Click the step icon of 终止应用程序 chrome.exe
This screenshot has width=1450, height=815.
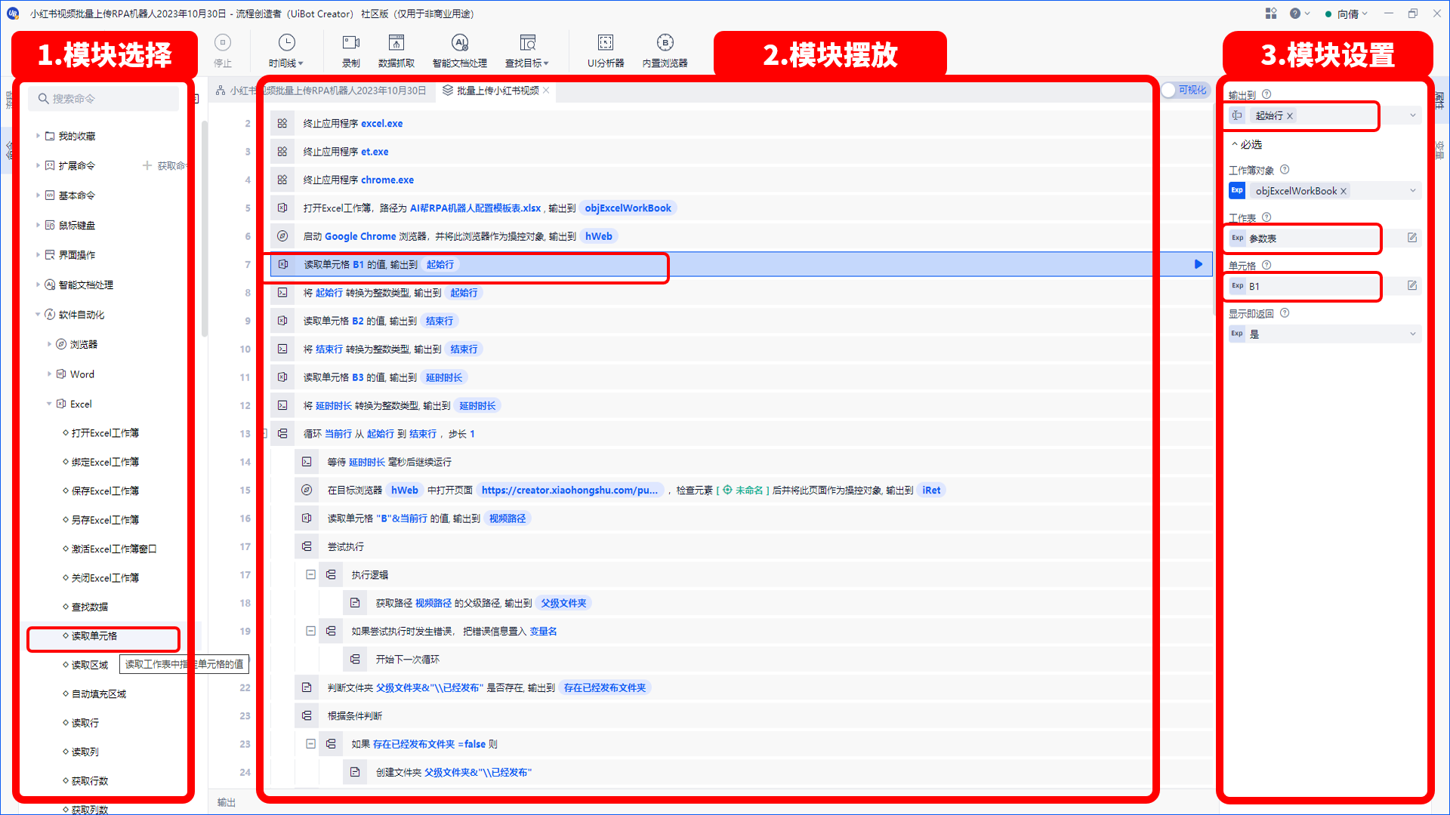pyautogui.click(x=282, y=180)
